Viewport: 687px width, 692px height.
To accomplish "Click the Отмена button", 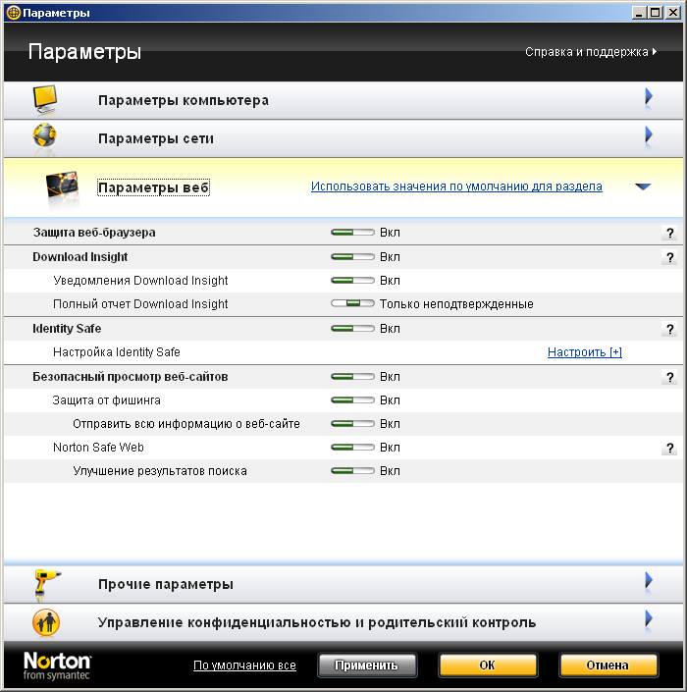I will point(608,665).
